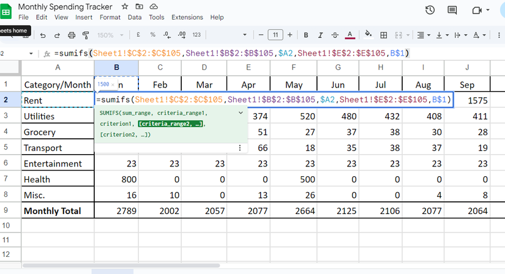Image resolution: width=505 pixels, height=274 pixels.
Task: Decrease font size with minus button
Action: (x=261, y=35)
